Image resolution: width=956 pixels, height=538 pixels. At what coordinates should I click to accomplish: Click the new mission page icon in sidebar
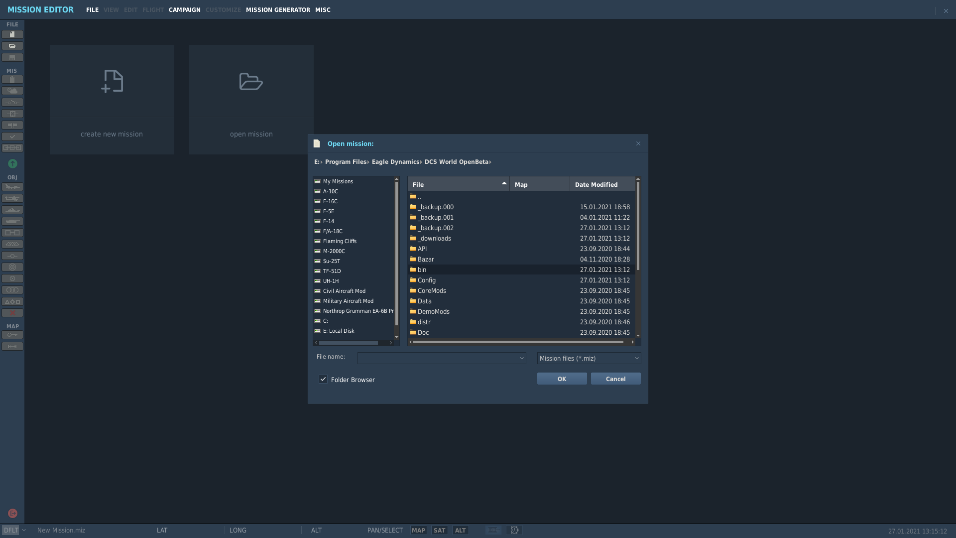[x=12, y=34]
